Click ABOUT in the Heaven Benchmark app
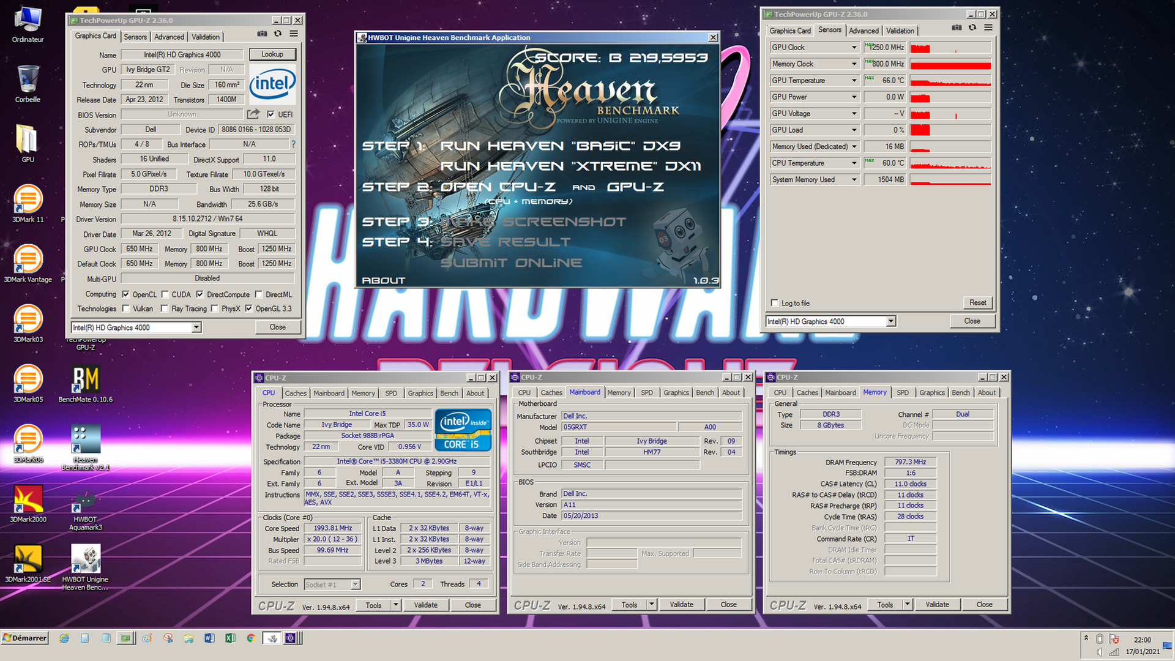 tap(384, 280)
